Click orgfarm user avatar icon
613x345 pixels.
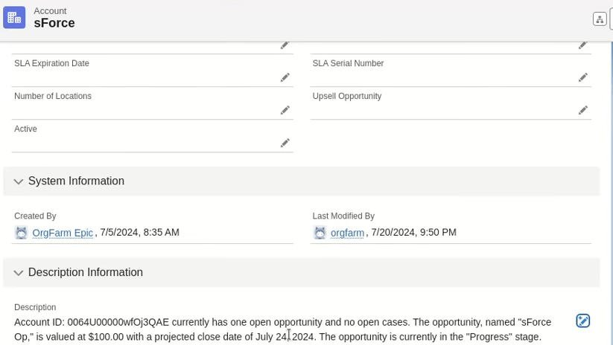pos(320,233)
